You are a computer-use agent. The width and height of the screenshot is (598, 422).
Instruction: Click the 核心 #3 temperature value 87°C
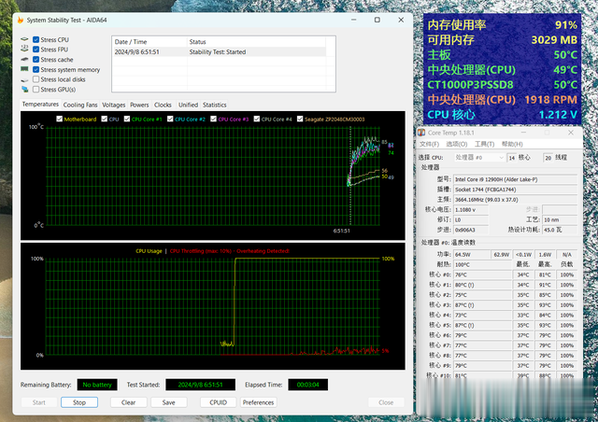tap(482, 305)
